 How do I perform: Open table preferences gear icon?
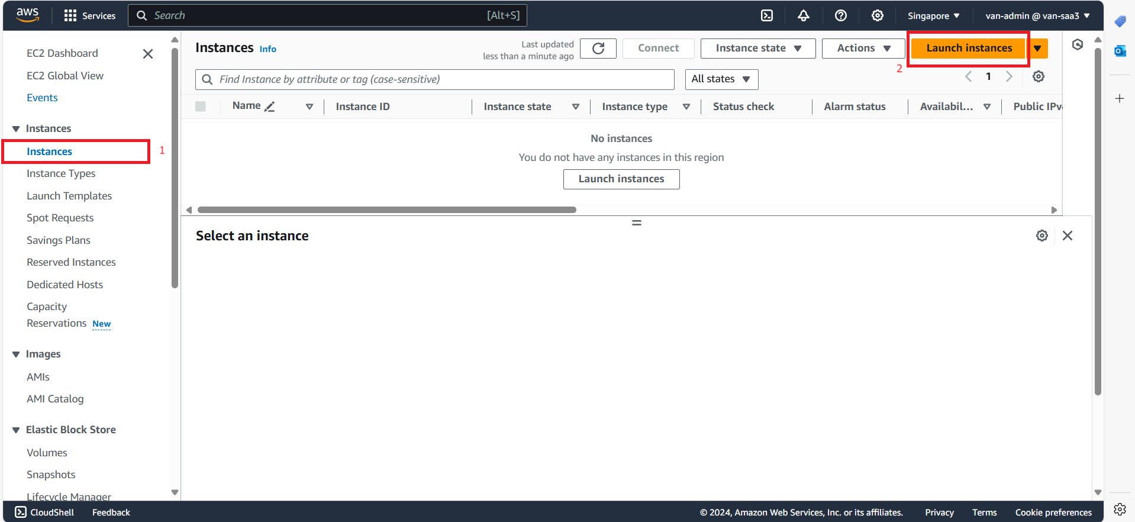point(1039,76)
